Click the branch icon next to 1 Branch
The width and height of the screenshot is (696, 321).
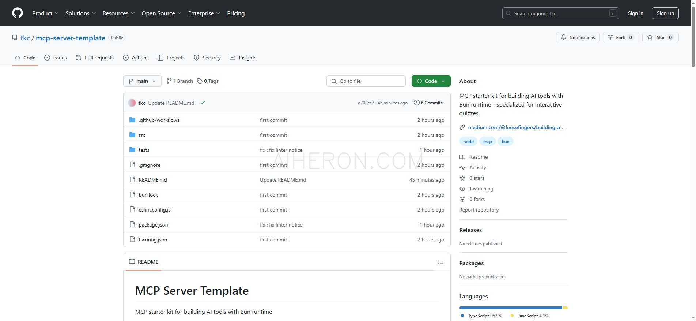(x=169, y=81)
